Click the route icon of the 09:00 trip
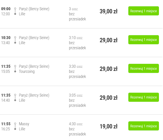The image size is (163, 140). pos(15,11)
